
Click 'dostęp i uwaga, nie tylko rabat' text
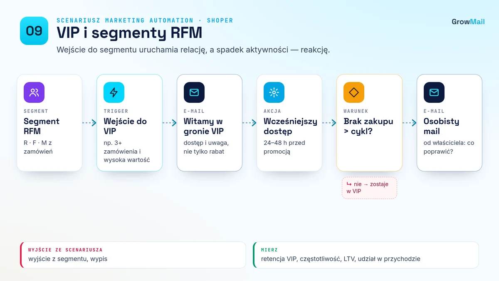(x=206, y=147)
